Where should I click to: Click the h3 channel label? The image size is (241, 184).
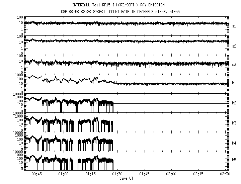click(x=234, y=123)
